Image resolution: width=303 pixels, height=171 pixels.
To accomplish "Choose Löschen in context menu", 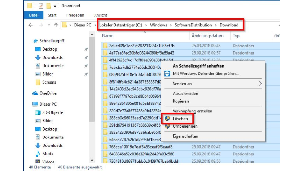I will pos(180,119).
